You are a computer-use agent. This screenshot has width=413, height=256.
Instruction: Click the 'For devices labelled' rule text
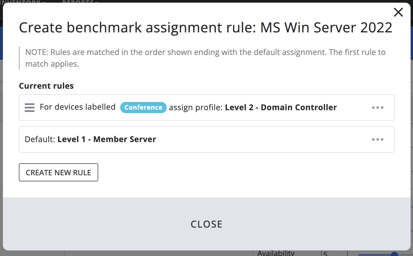[78, 107]
